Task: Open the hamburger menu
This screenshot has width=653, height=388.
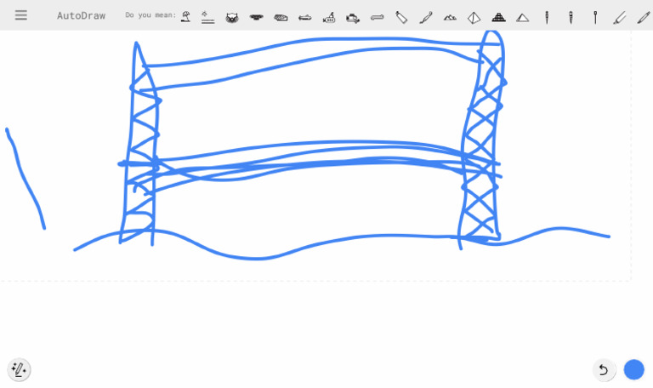Action: click(x=20, y=15)
